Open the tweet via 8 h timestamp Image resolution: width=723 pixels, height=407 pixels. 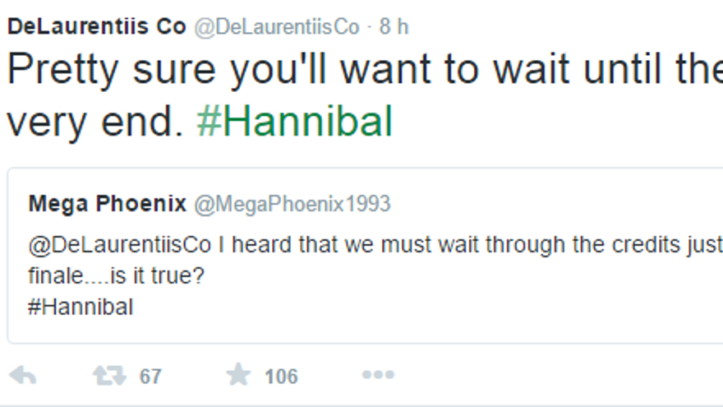[x=394, y=26]
